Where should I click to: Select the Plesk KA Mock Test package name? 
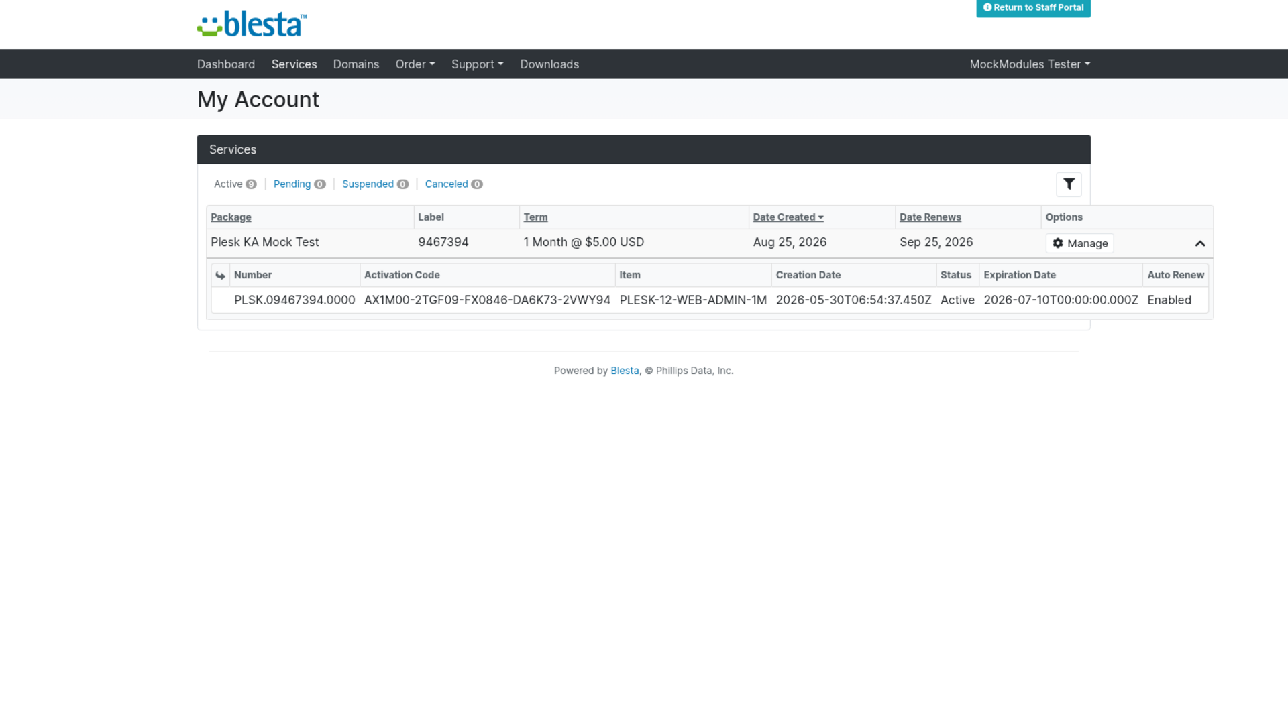[265, 243]
